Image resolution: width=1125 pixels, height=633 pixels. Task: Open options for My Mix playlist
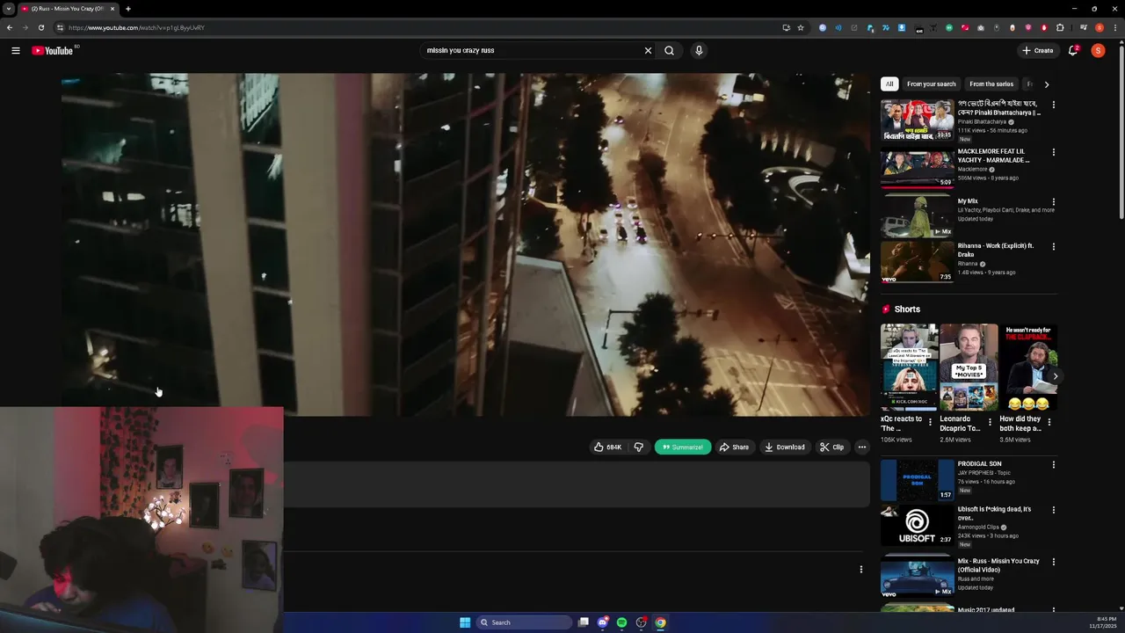(1054, 202)
